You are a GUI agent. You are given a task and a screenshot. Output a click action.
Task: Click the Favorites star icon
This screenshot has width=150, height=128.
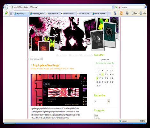6,13
